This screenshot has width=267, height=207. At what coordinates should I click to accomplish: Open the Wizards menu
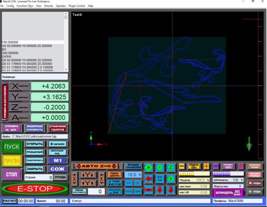pos(48,6)
